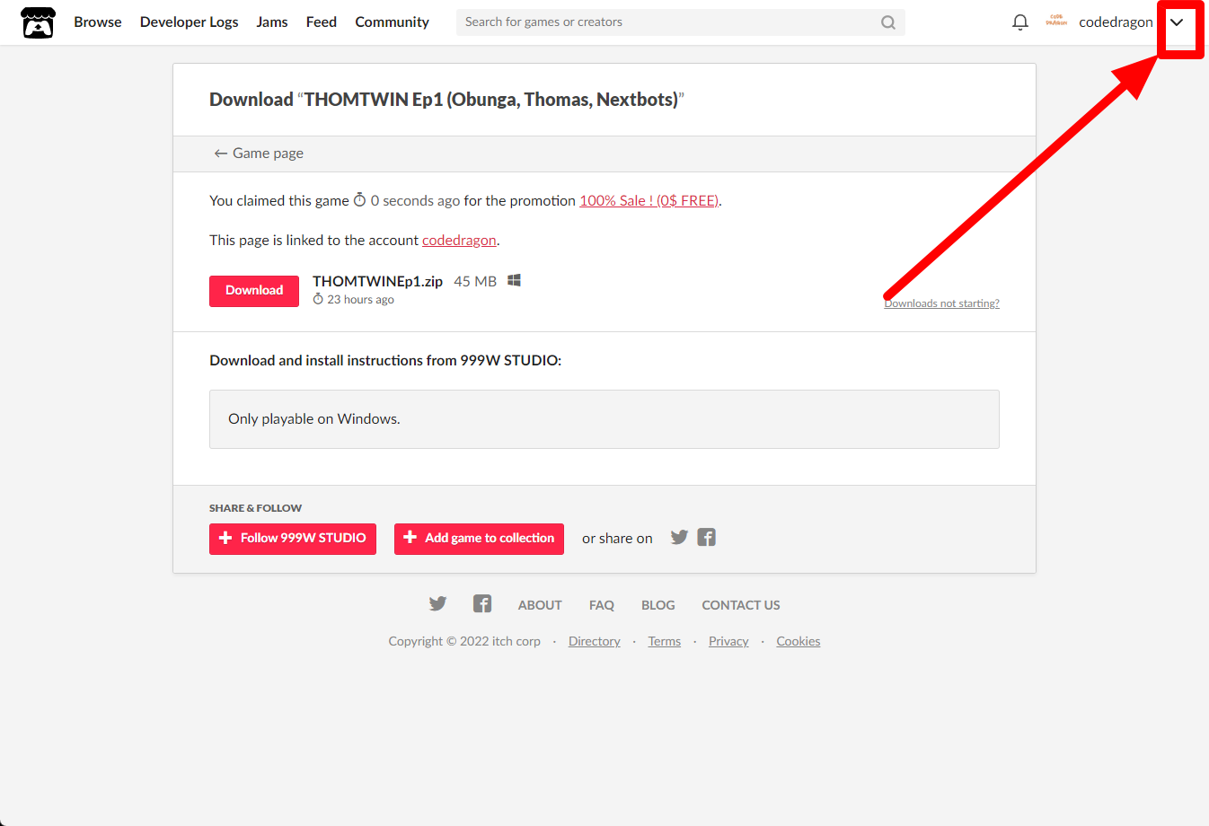Image resolution: width=1209 pixels, height=826 pixels.
Task: Click the search magnifier icon
Action: [888, 22]
